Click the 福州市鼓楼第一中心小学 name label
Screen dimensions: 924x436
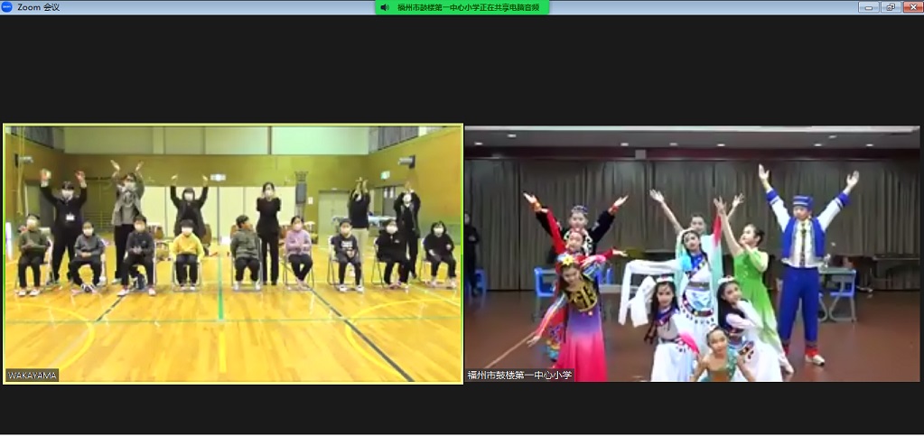(x=520, y=375)
